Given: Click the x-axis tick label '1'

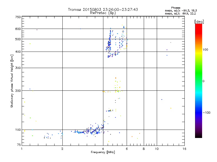Looking at the screenshot, I should tap(22, 149).
